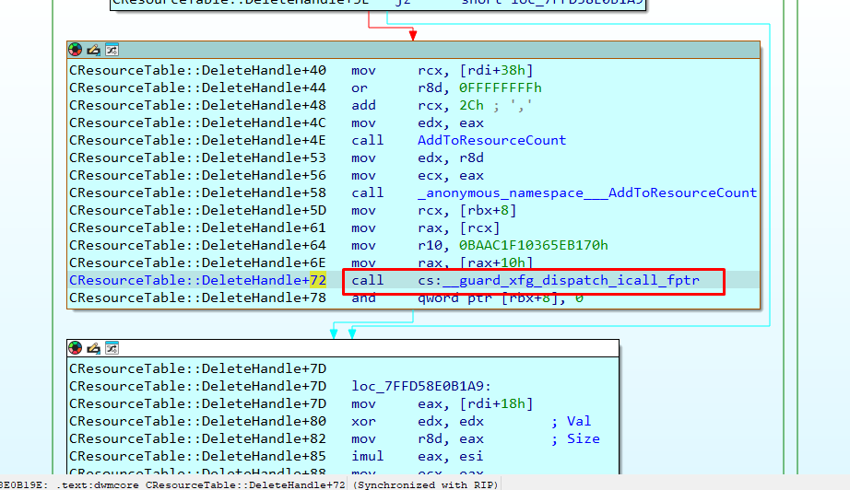This screenshot has width=850, height=490.
Task: Click the or mnemonic at DeleteHandle+44
Action: pos(360,87)
